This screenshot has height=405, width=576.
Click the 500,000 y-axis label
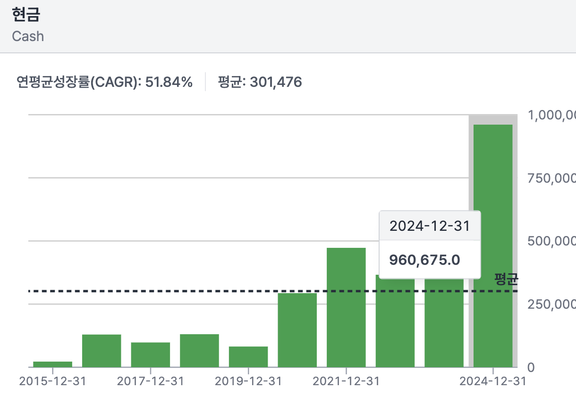pyautogui.click(x=551, y=241)
